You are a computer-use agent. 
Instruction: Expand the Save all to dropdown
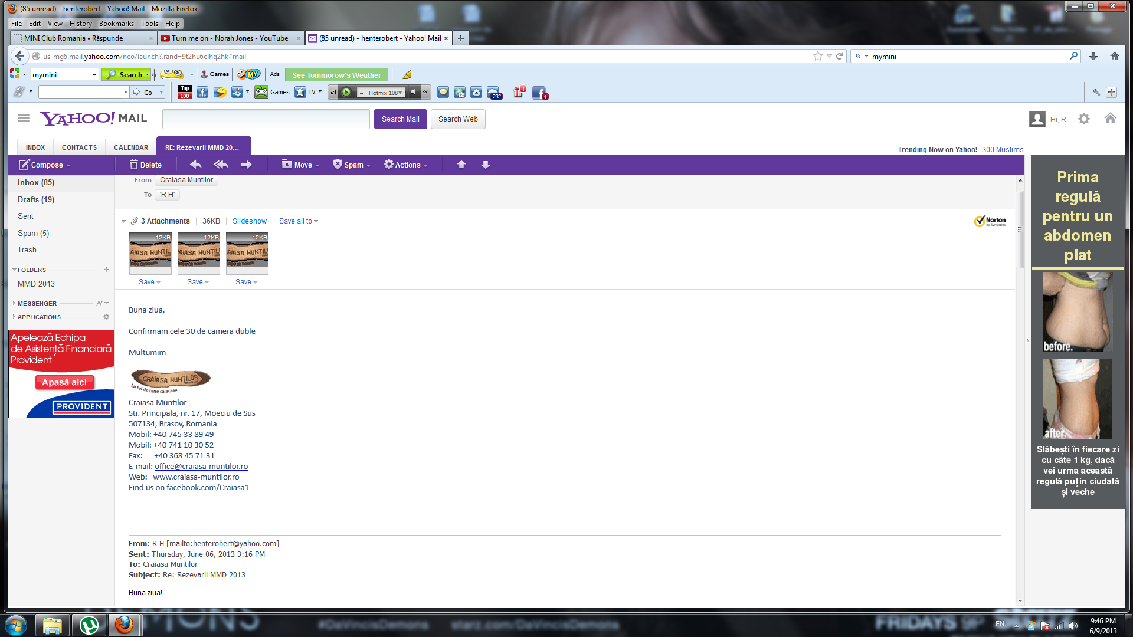[x=299, y=221]
